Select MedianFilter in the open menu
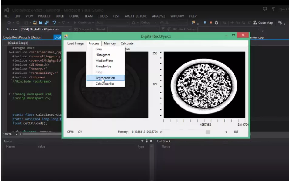The width and height of the screenshot is (289, 181). pyautogui.click(x=104, y=61)
